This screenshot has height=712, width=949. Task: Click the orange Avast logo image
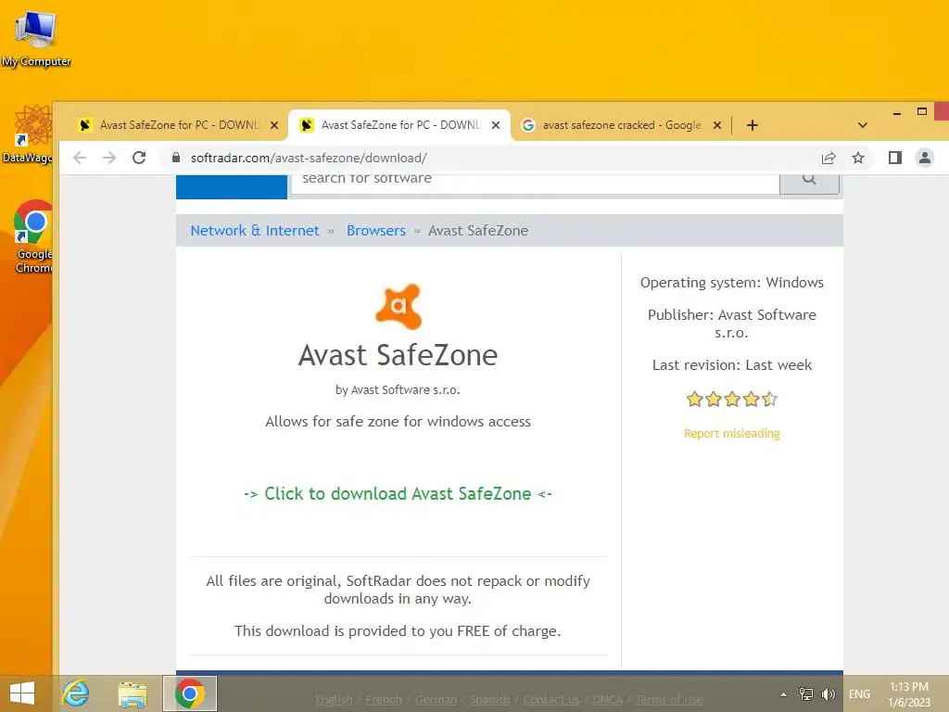[x=399, y=306]
